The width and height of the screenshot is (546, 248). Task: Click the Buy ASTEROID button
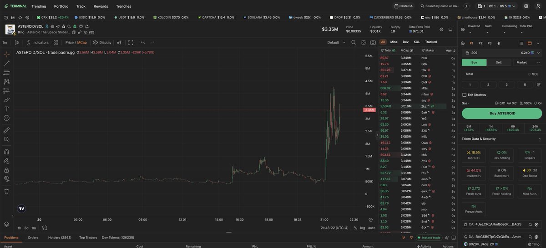pyautogui.click(x=502, y=113)
